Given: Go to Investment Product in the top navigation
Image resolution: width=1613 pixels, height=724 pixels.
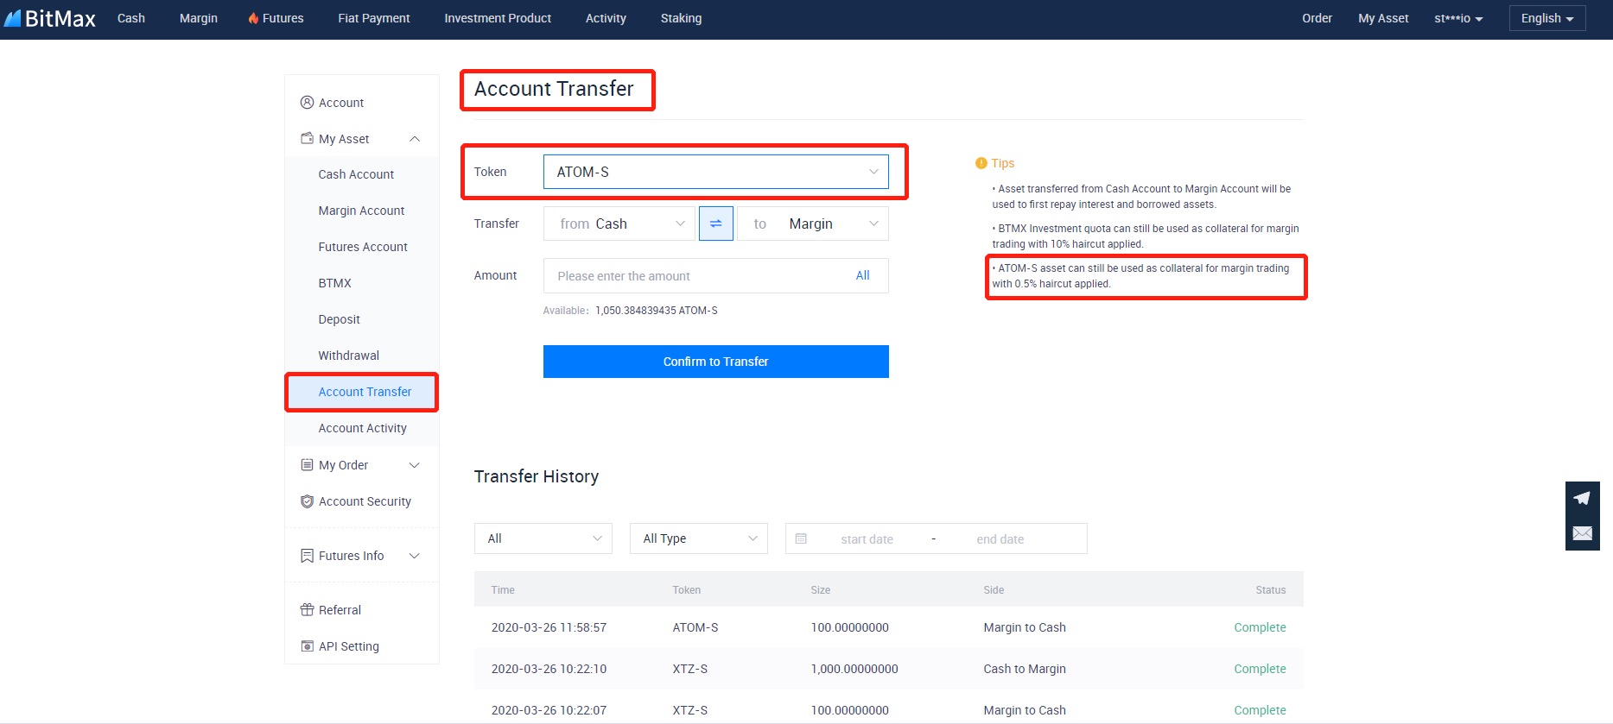Looking at the screenshot, I should pos(498,18).
